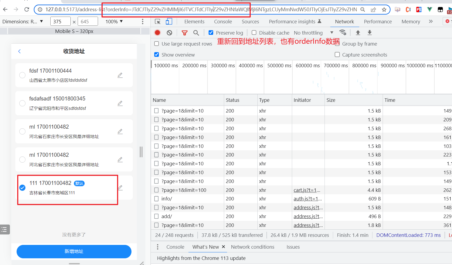Open the DevTools drawer three-dot menu

[x=157, y=247]
